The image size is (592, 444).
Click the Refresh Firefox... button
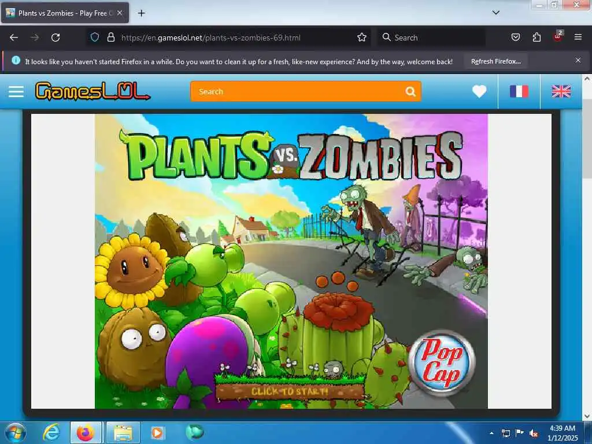point(495,61)
